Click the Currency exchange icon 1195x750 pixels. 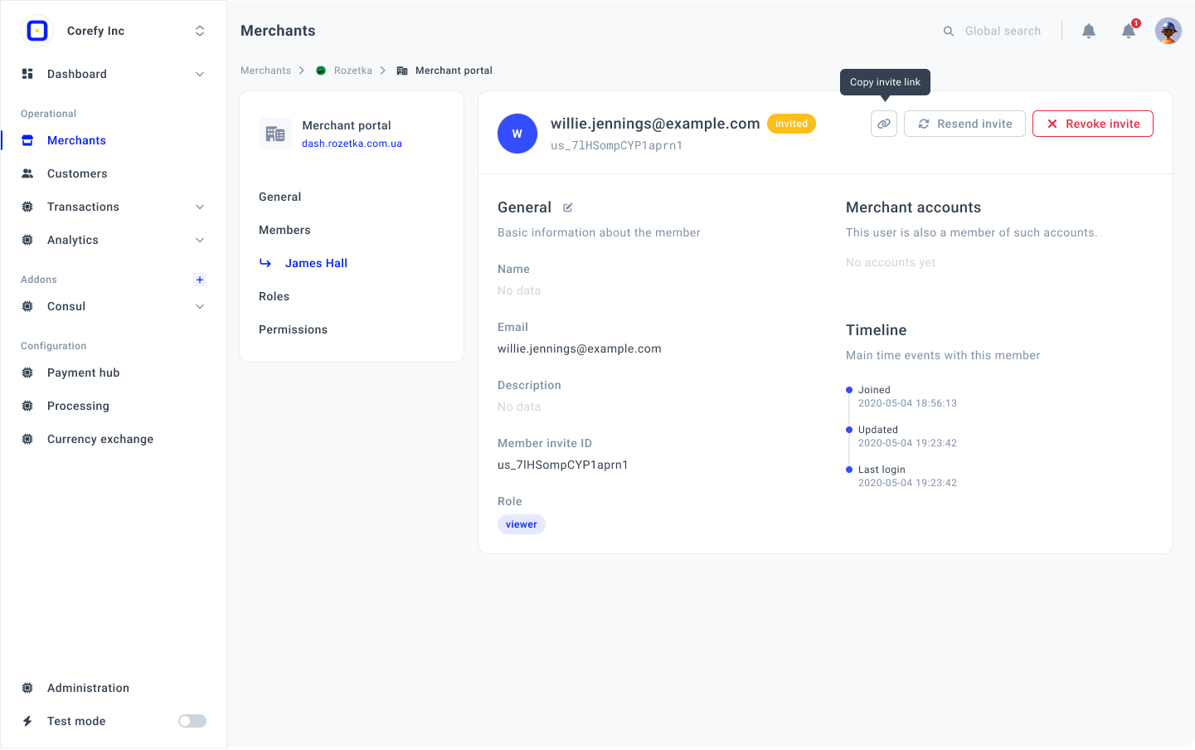tap(27, 439)
